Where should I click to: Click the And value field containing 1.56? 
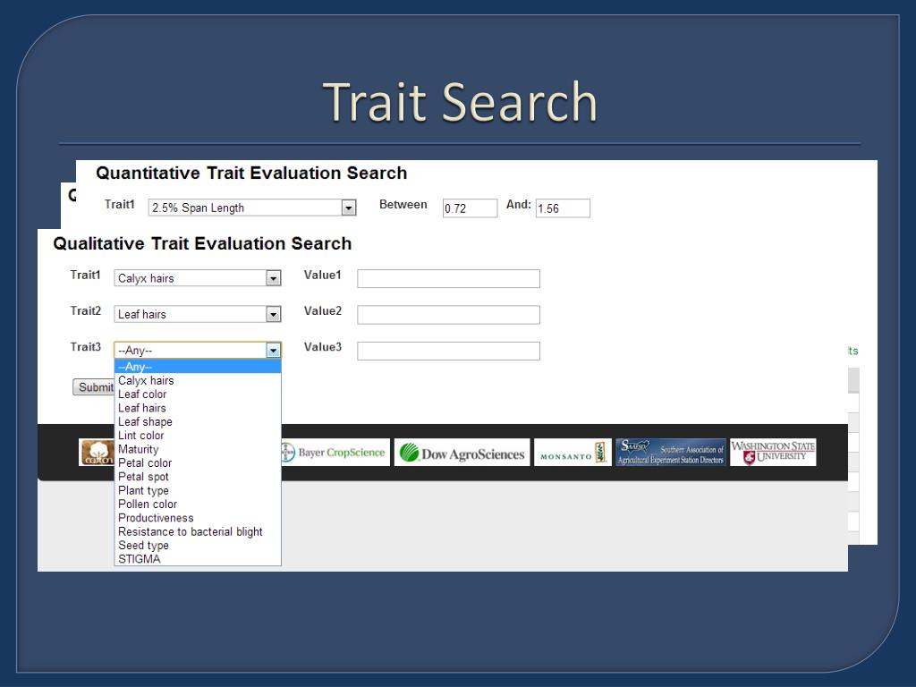[563, 208]
